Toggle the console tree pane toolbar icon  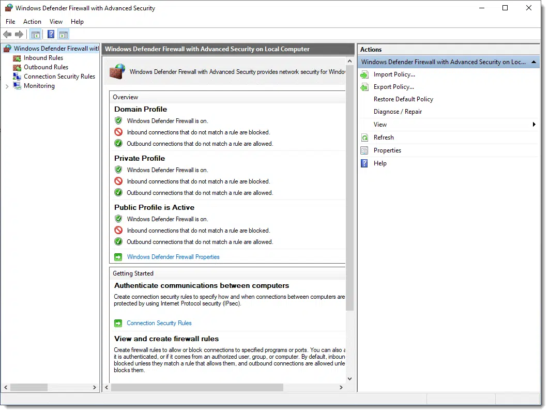coord(35,34)
